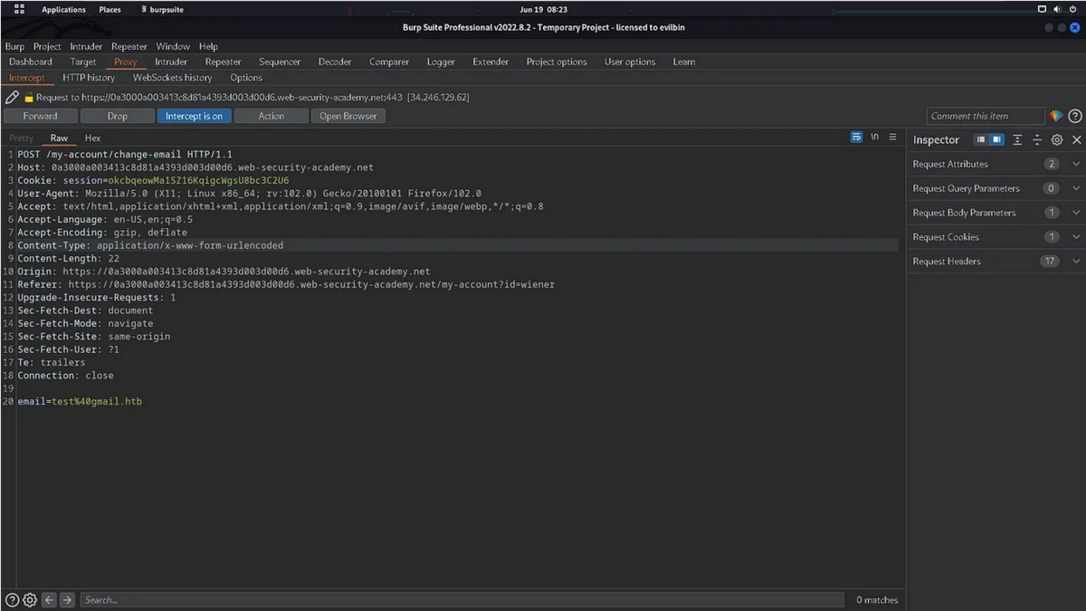1086x611 pixels.
Task: Click the system volume icon
Action: (x=1059, y=9)
